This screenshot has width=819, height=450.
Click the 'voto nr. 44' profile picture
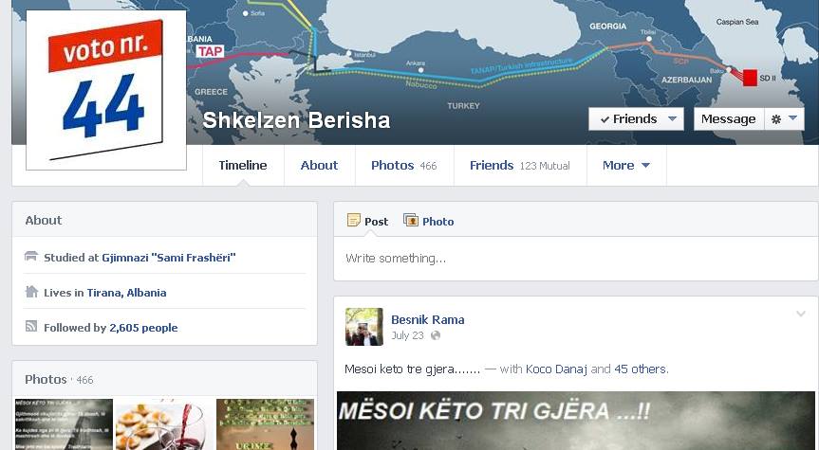tap(105, 89)
